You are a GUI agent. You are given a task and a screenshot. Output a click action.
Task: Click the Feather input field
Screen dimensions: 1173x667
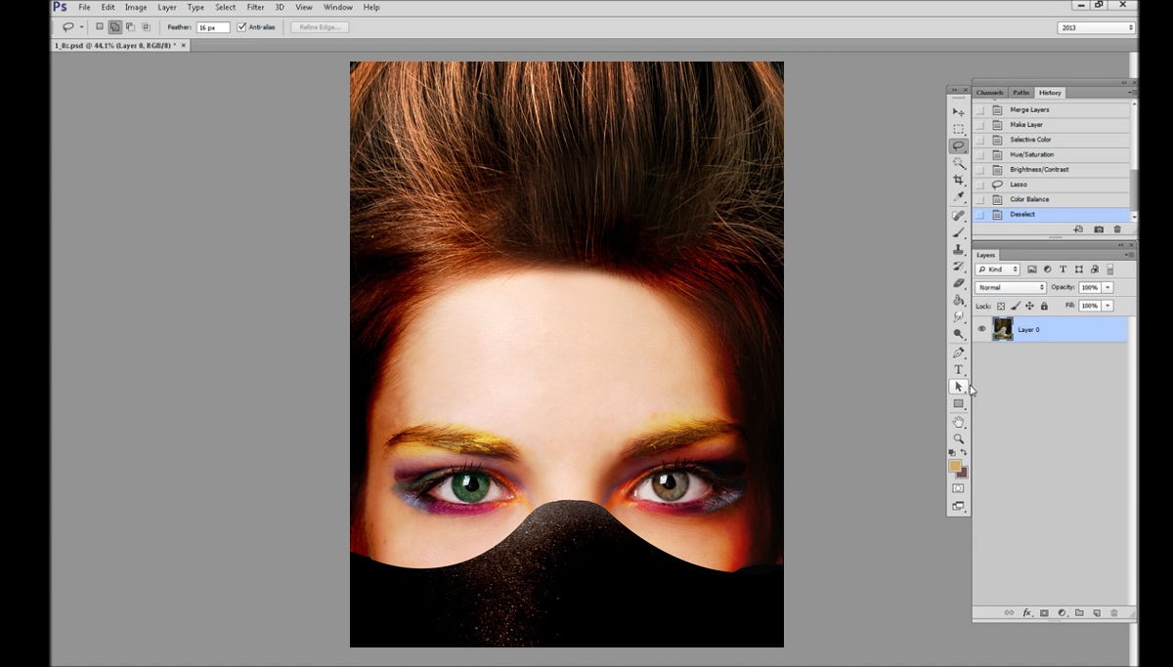pyautogui.click(x=213, y=27)
